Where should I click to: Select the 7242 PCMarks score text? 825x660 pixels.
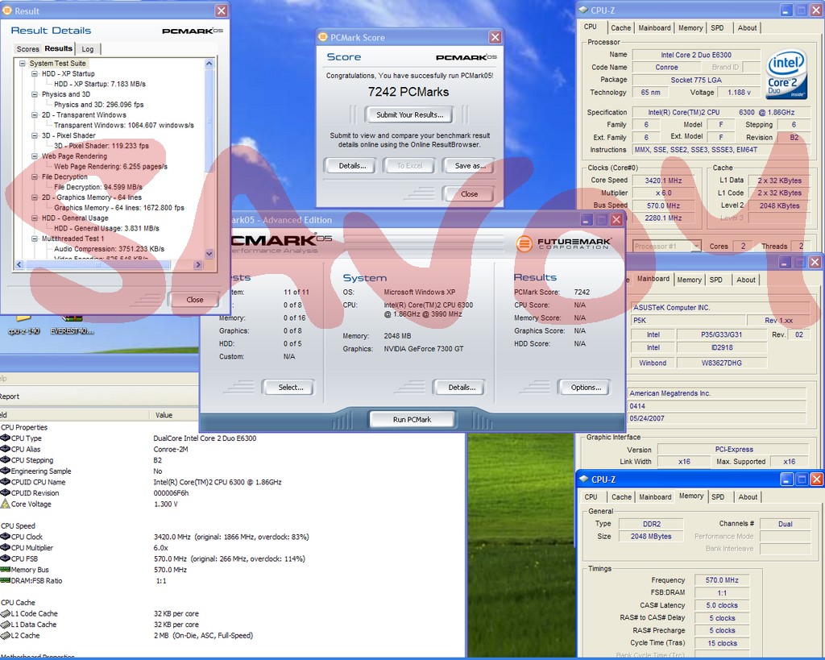coord(408,92)
